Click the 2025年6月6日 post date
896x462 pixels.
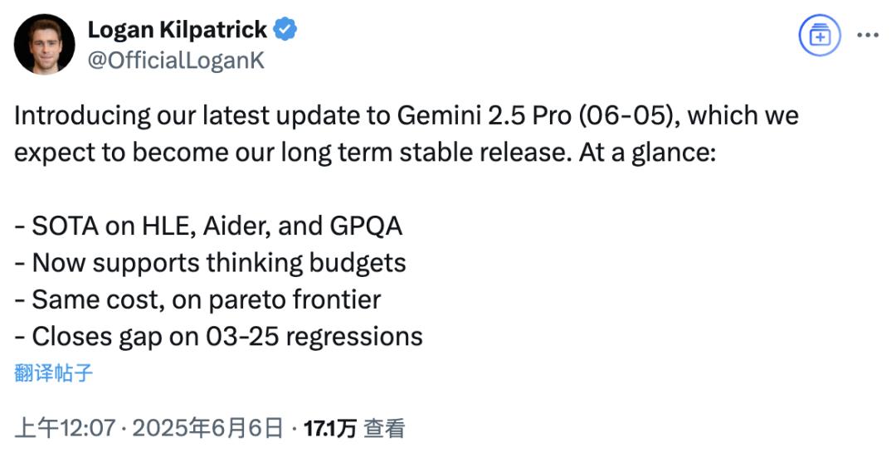point(207,428)
